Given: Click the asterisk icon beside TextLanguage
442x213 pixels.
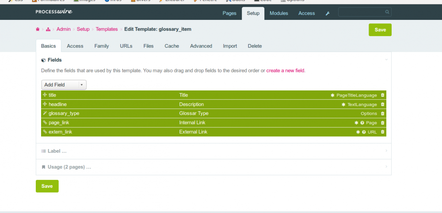Looking at the screenshot, I should pyautogui.click(x=343, y=105).
